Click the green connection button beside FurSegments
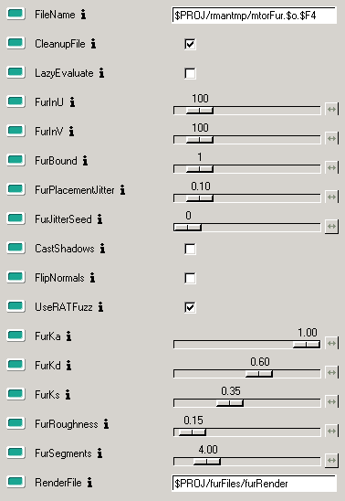This screenshot has height=501, width=345. (x=16, y=453)
